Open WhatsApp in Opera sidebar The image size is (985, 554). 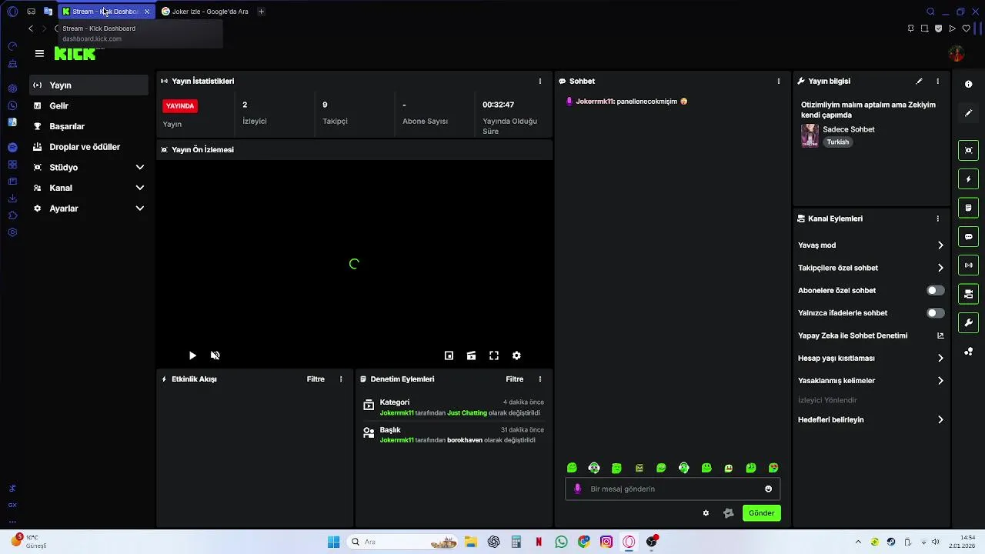point(12,105)
